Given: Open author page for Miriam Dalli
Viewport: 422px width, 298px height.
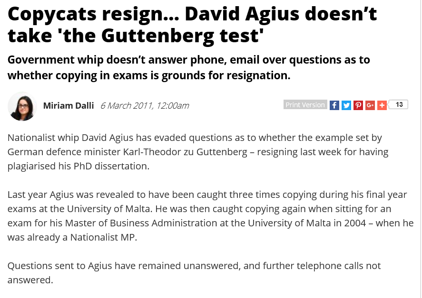Looking at the screenshot, I should 69,105.
